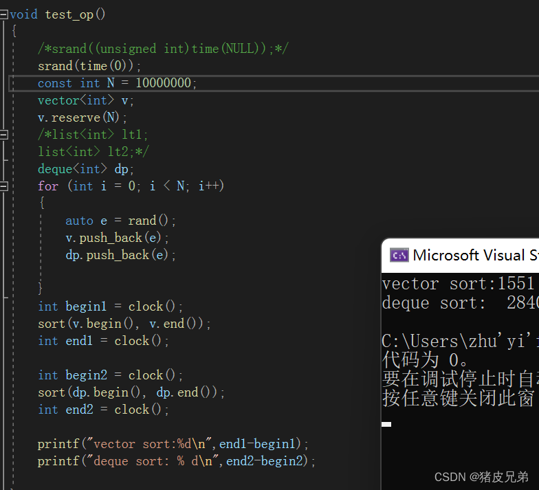Click the 'int begin1 = clock();' line
Image resolution: width=539 pixels, height=490 pixels.
tap(110, 307)
